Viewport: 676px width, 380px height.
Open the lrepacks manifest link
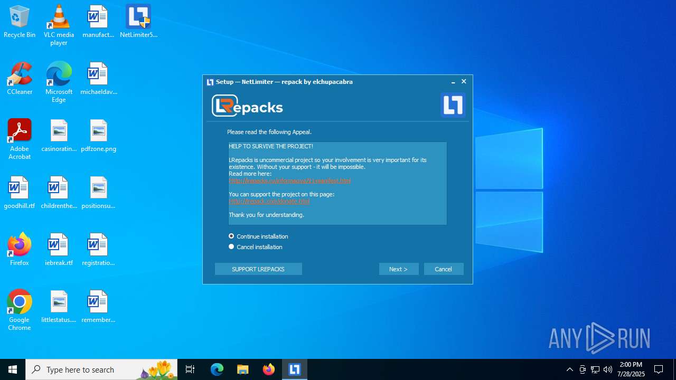pos(289,180)
